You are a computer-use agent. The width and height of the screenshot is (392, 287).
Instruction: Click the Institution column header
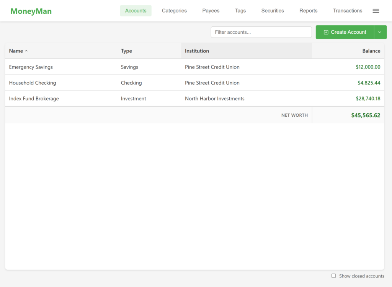197,51
